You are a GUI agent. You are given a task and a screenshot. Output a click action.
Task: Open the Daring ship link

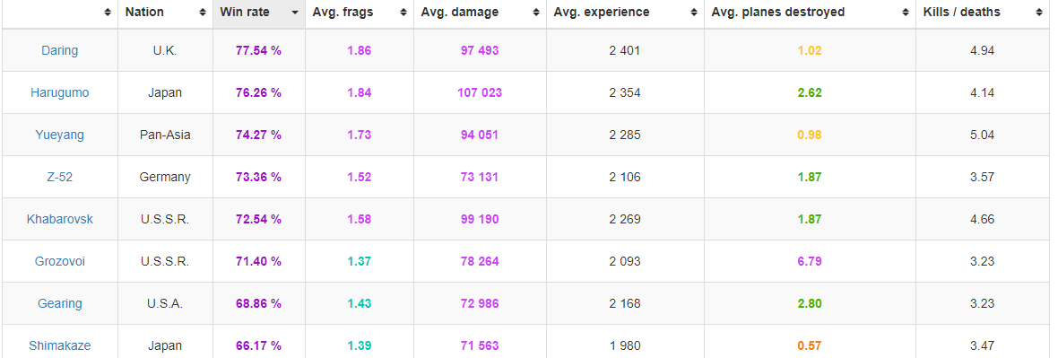[59, 50]
